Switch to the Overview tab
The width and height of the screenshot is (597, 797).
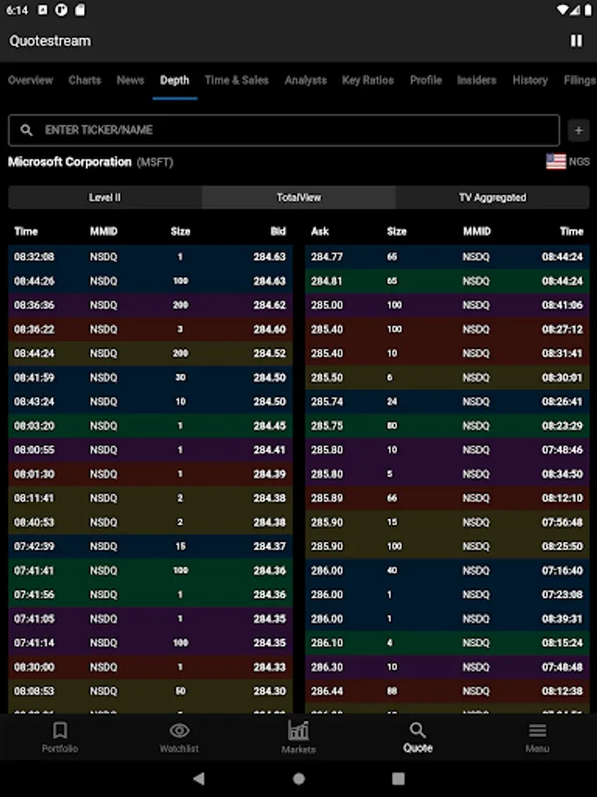(x=30, y=81)
